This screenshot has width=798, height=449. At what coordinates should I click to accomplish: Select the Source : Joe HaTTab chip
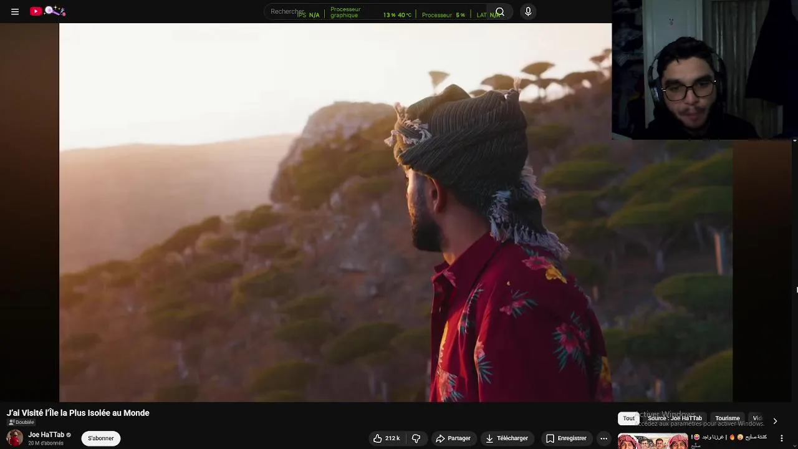(675, 418)
